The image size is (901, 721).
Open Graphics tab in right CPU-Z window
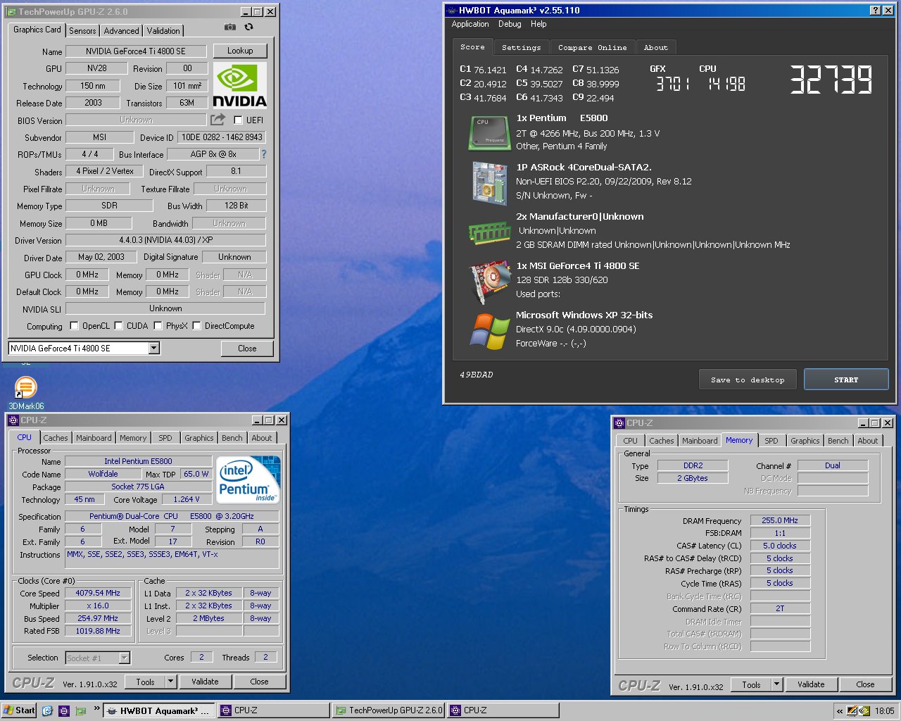click(805, 441)
